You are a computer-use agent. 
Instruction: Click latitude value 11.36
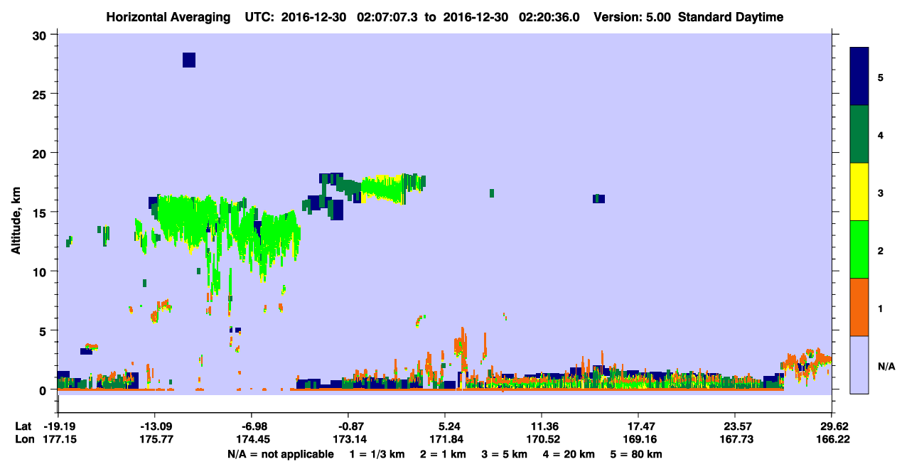[542, 426]
